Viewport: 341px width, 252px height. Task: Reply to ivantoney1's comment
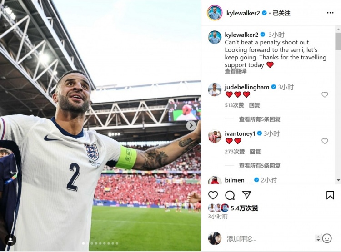click(x=255, y=152)
